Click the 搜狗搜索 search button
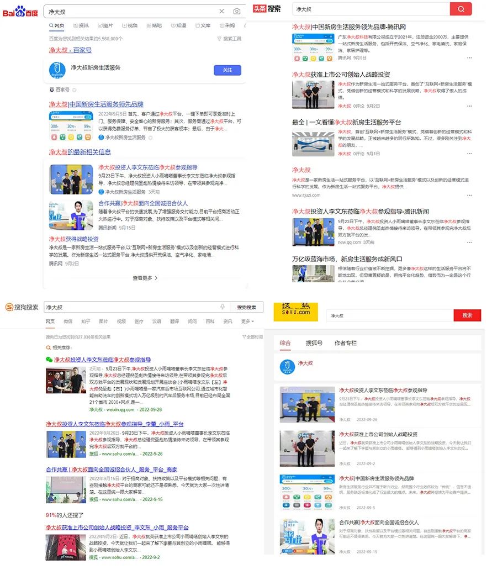 click(x=247, y=307)
